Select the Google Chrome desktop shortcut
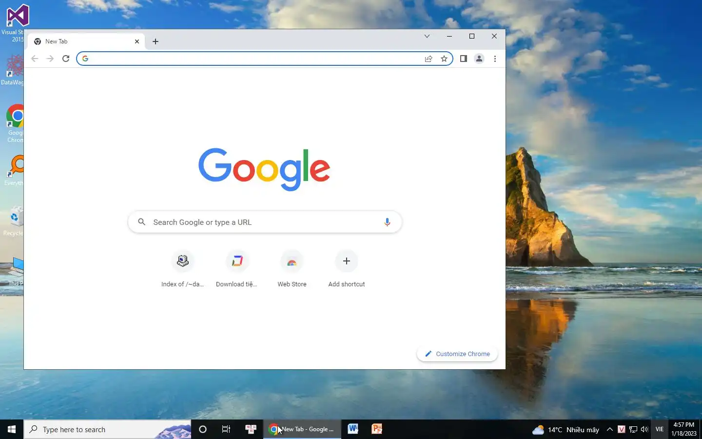The image size is (702, 439). coord(15,123)
